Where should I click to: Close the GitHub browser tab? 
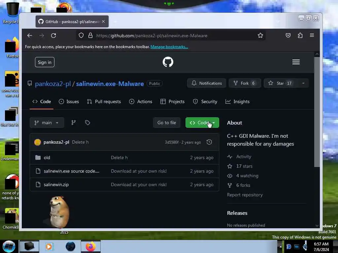point(103,21)
